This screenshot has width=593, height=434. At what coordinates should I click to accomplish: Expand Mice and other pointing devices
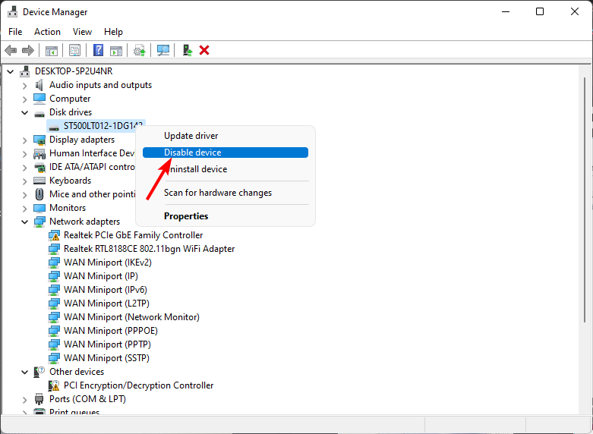point(24,195)
